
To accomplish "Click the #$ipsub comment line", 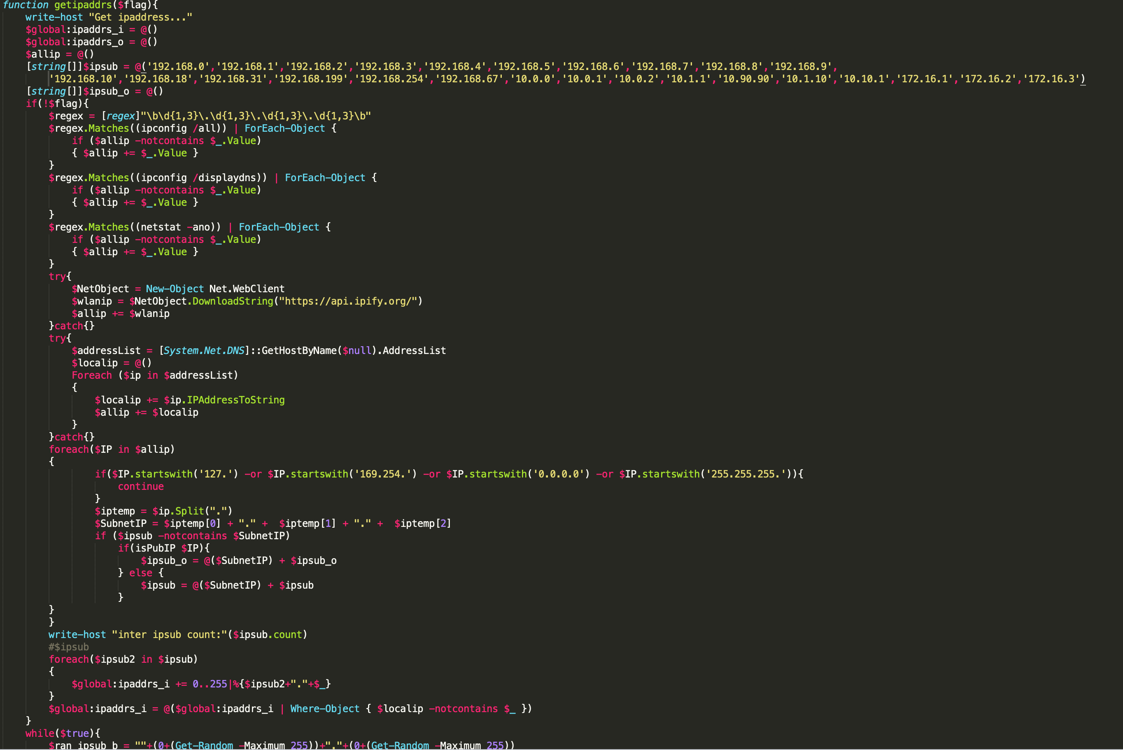I will click(68, 647).
